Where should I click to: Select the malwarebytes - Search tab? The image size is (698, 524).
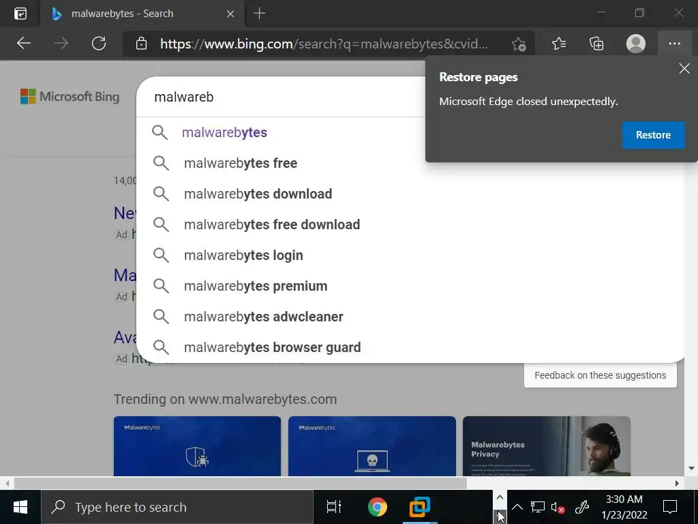[x=142, y=14]
